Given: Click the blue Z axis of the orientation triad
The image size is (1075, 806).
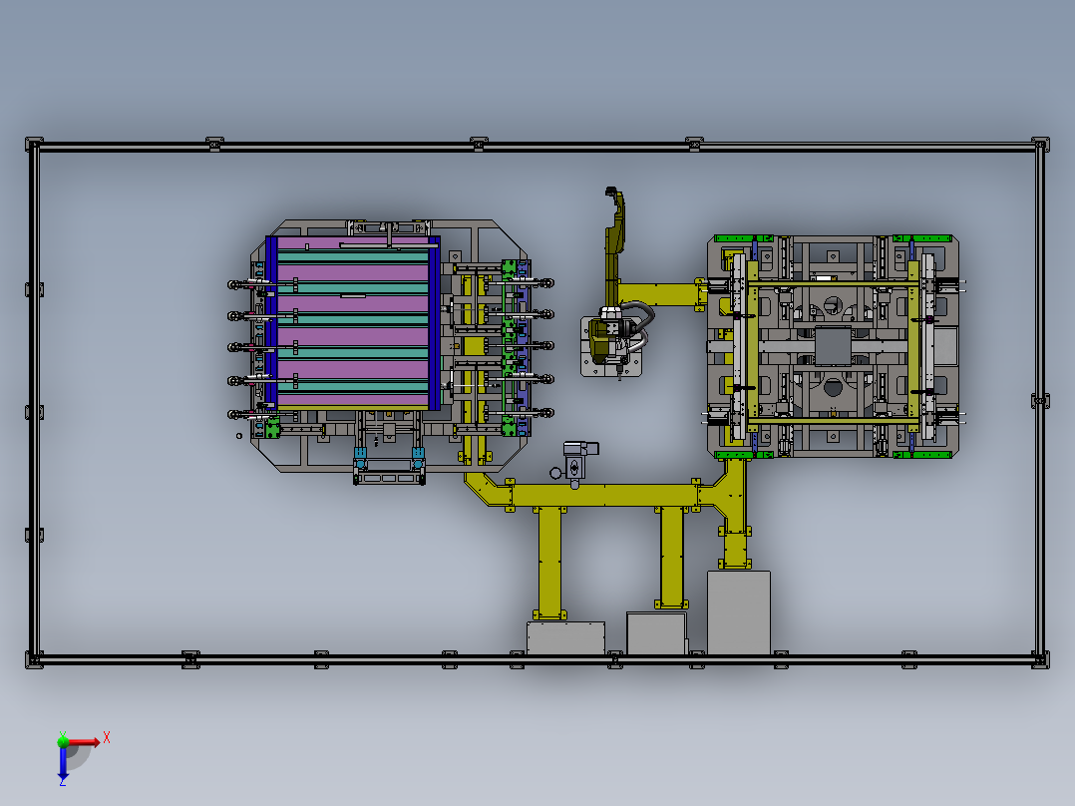Looking at the screenshot, I should point(63,763).
